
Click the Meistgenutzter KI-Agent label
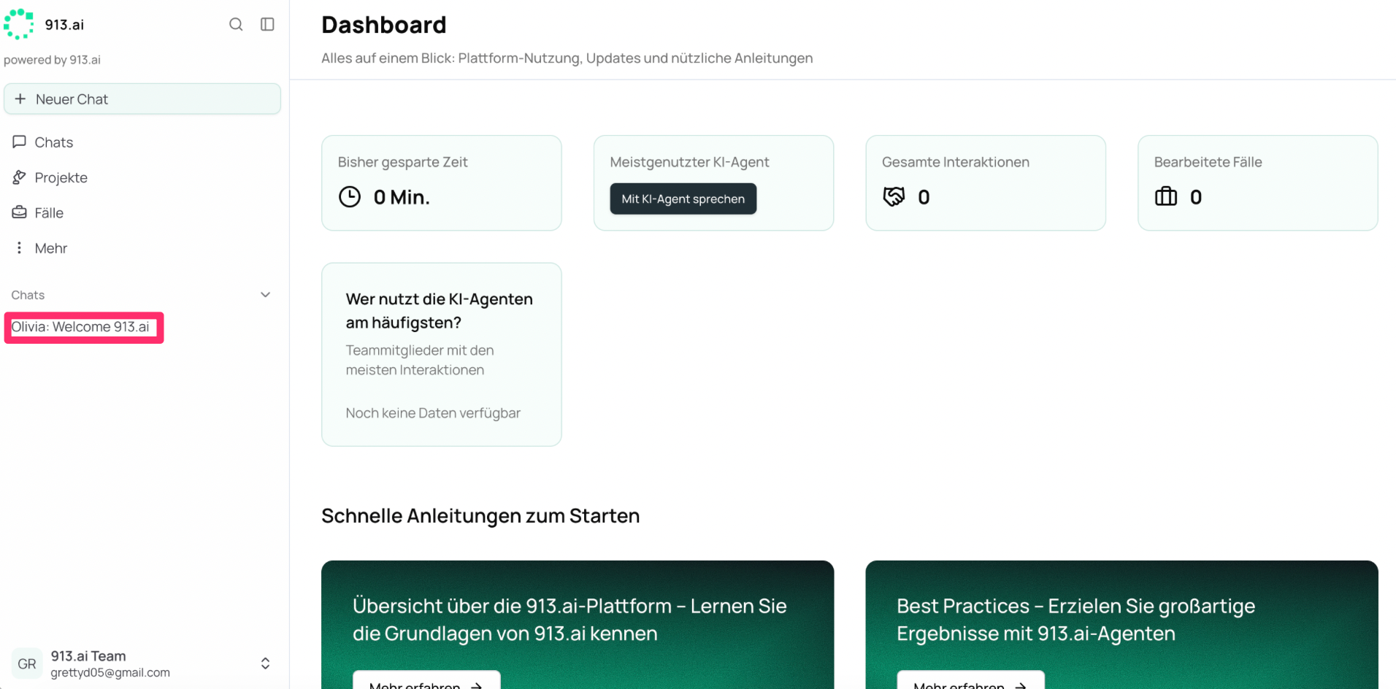pyautogui.click(x=690, y=162)
